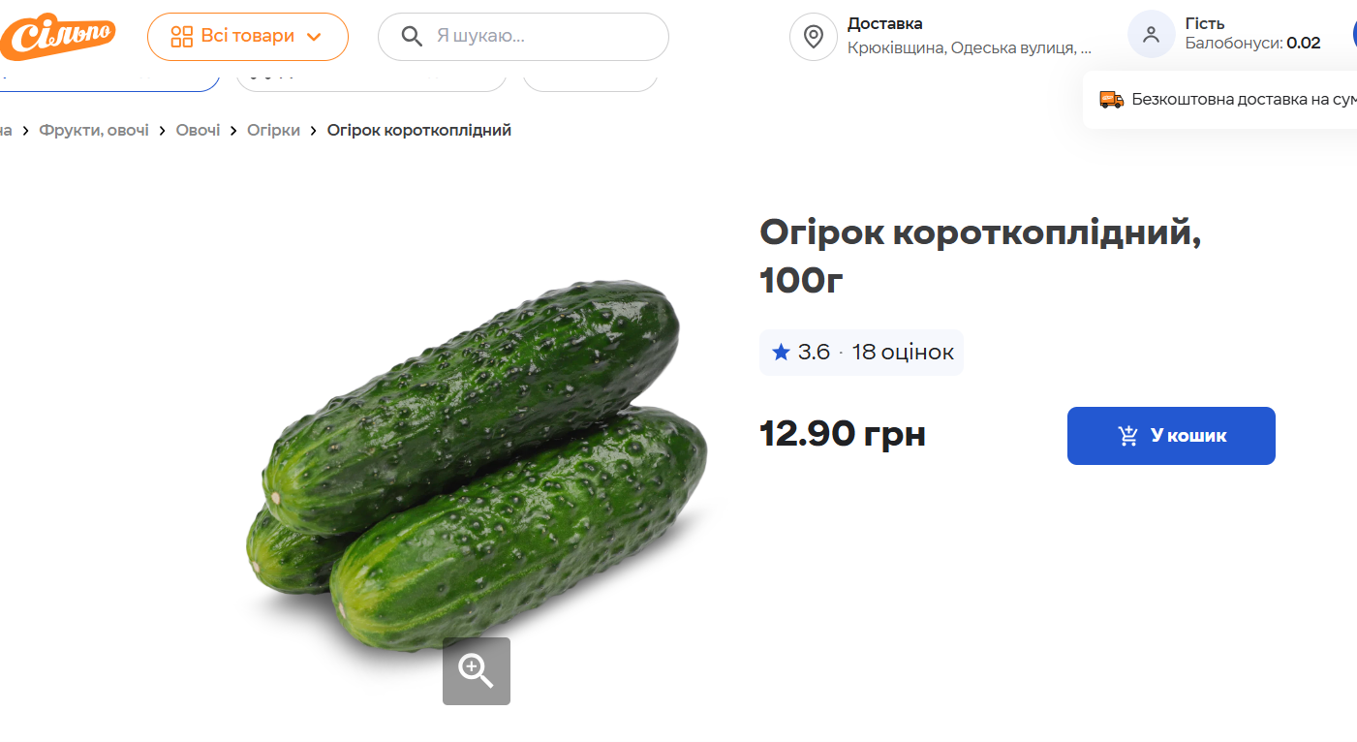Open the delivery address selector
This screenshot has height=742, width=1357.
[x=968, y=46]
